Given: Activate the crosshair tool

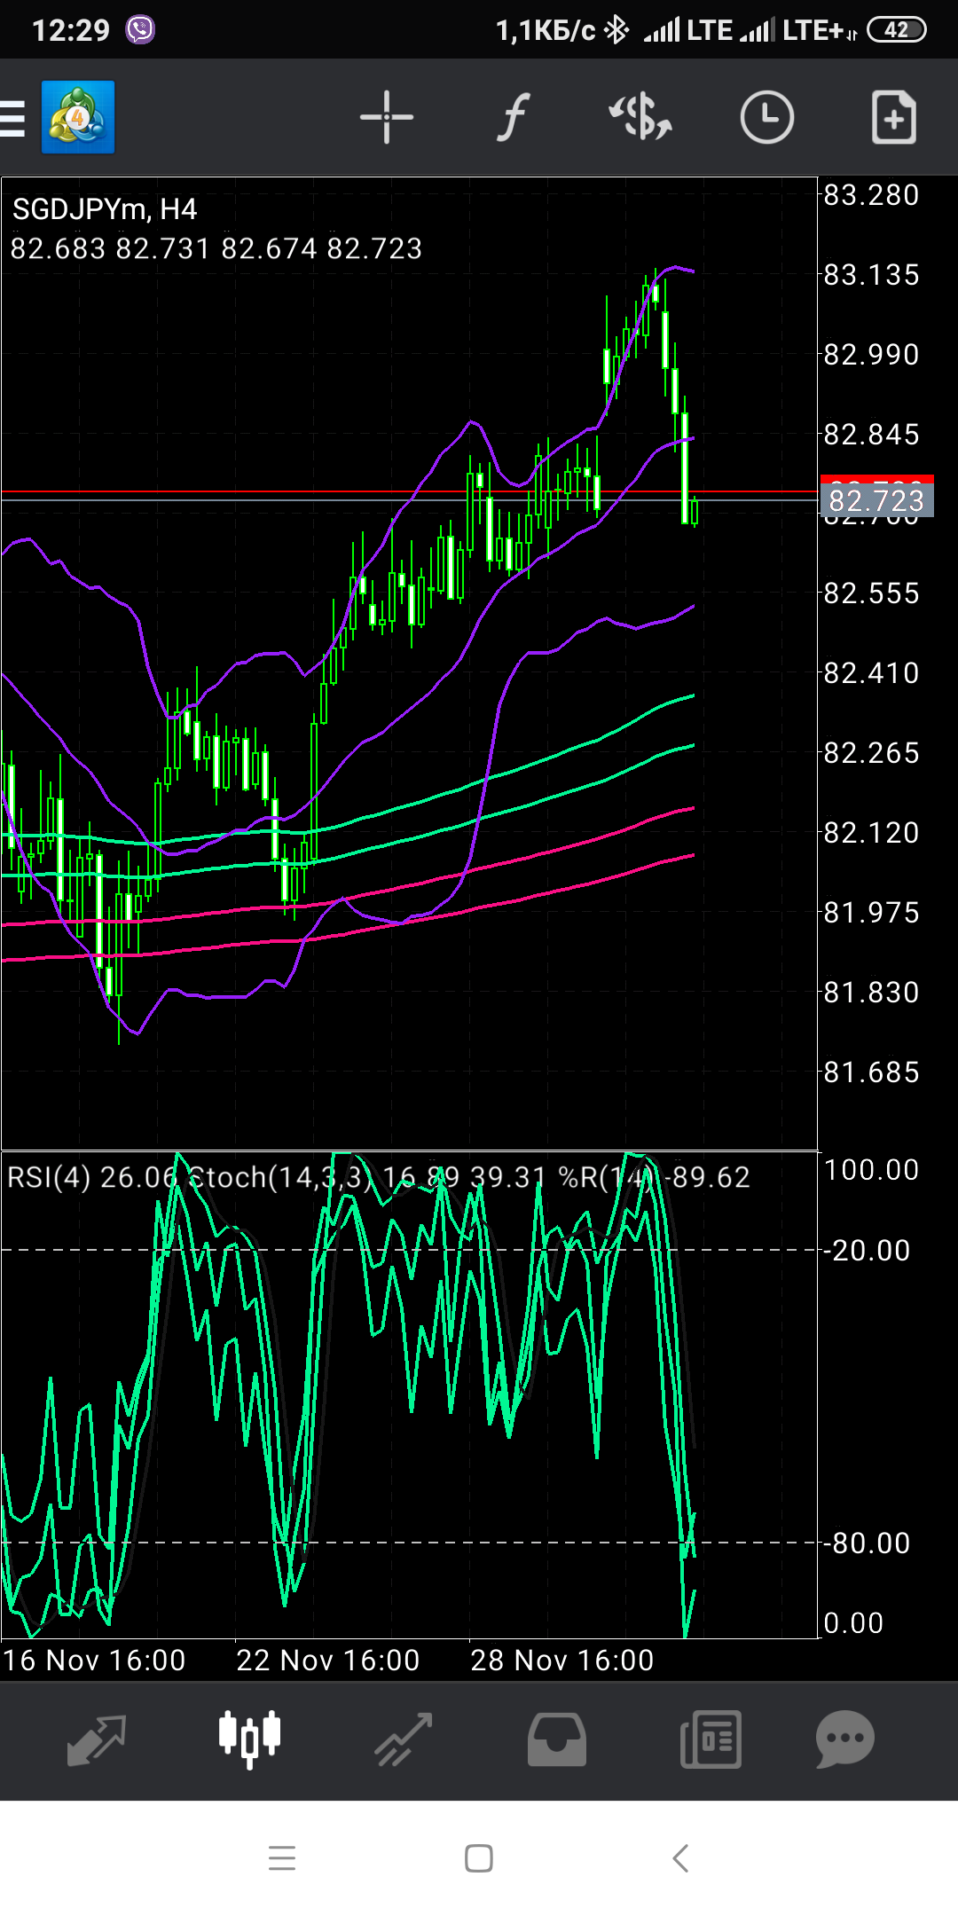Looking at the screenshot, I should click(387, 117).
